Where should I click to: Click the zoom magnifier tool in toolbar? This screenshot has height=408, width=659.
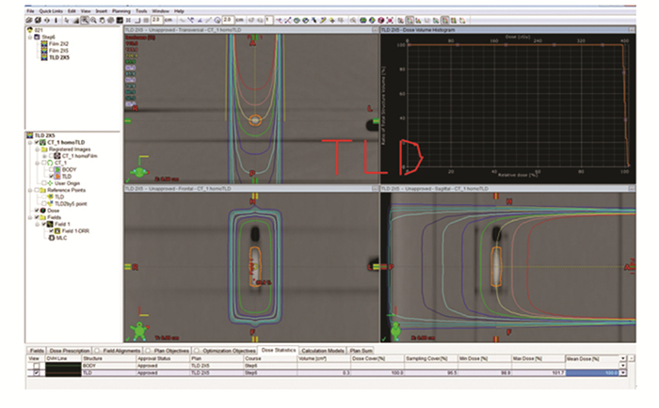point(85,19)
